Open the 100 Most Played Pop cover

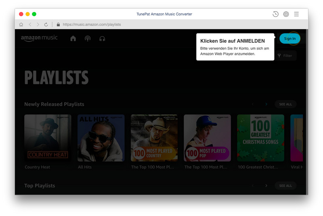coord(207,138)
